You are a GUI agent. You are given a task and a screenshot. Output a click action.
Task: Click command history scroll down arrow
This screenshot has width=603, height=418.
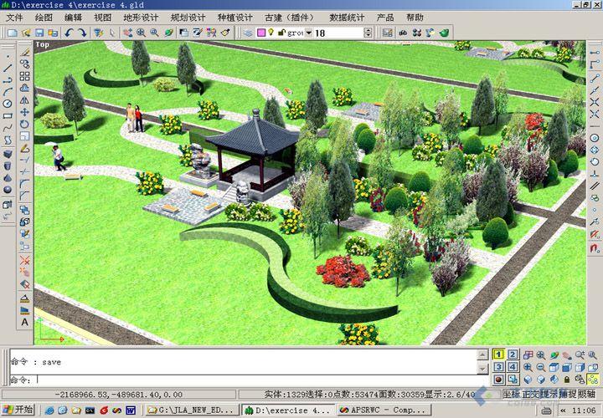[482, 369]
